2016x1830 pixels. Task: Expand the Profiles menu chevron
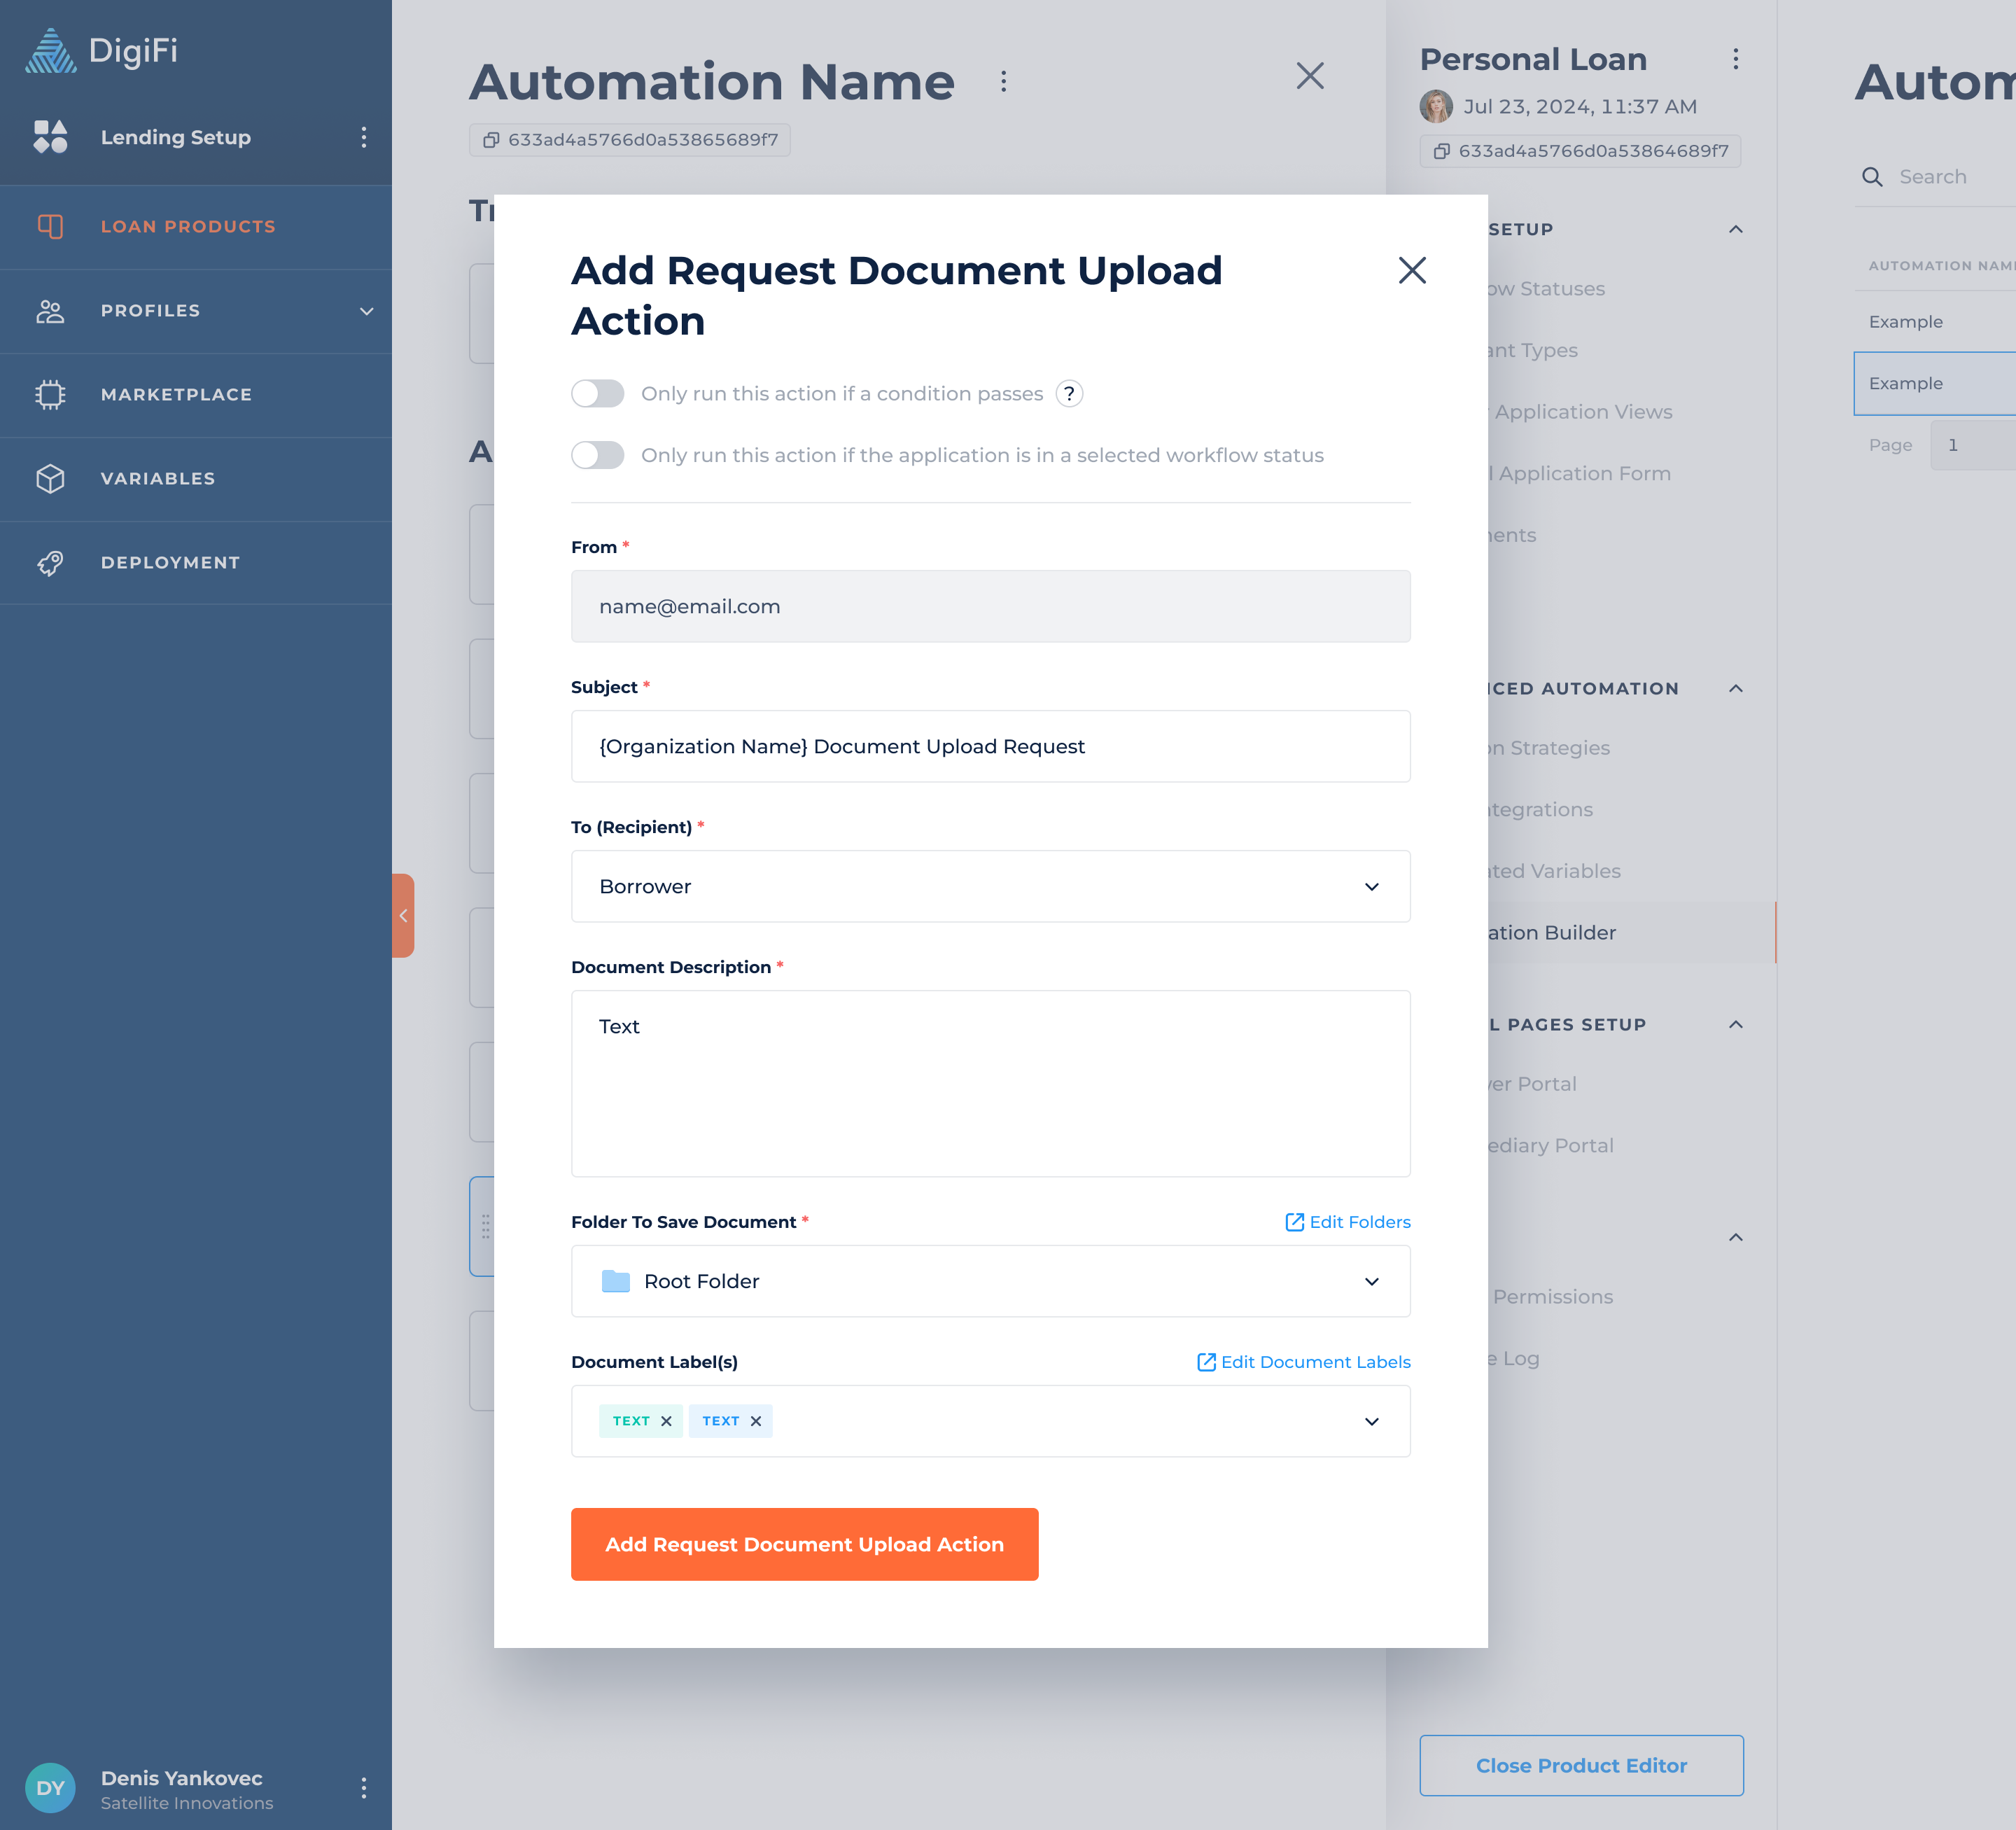tap(366, 311)
